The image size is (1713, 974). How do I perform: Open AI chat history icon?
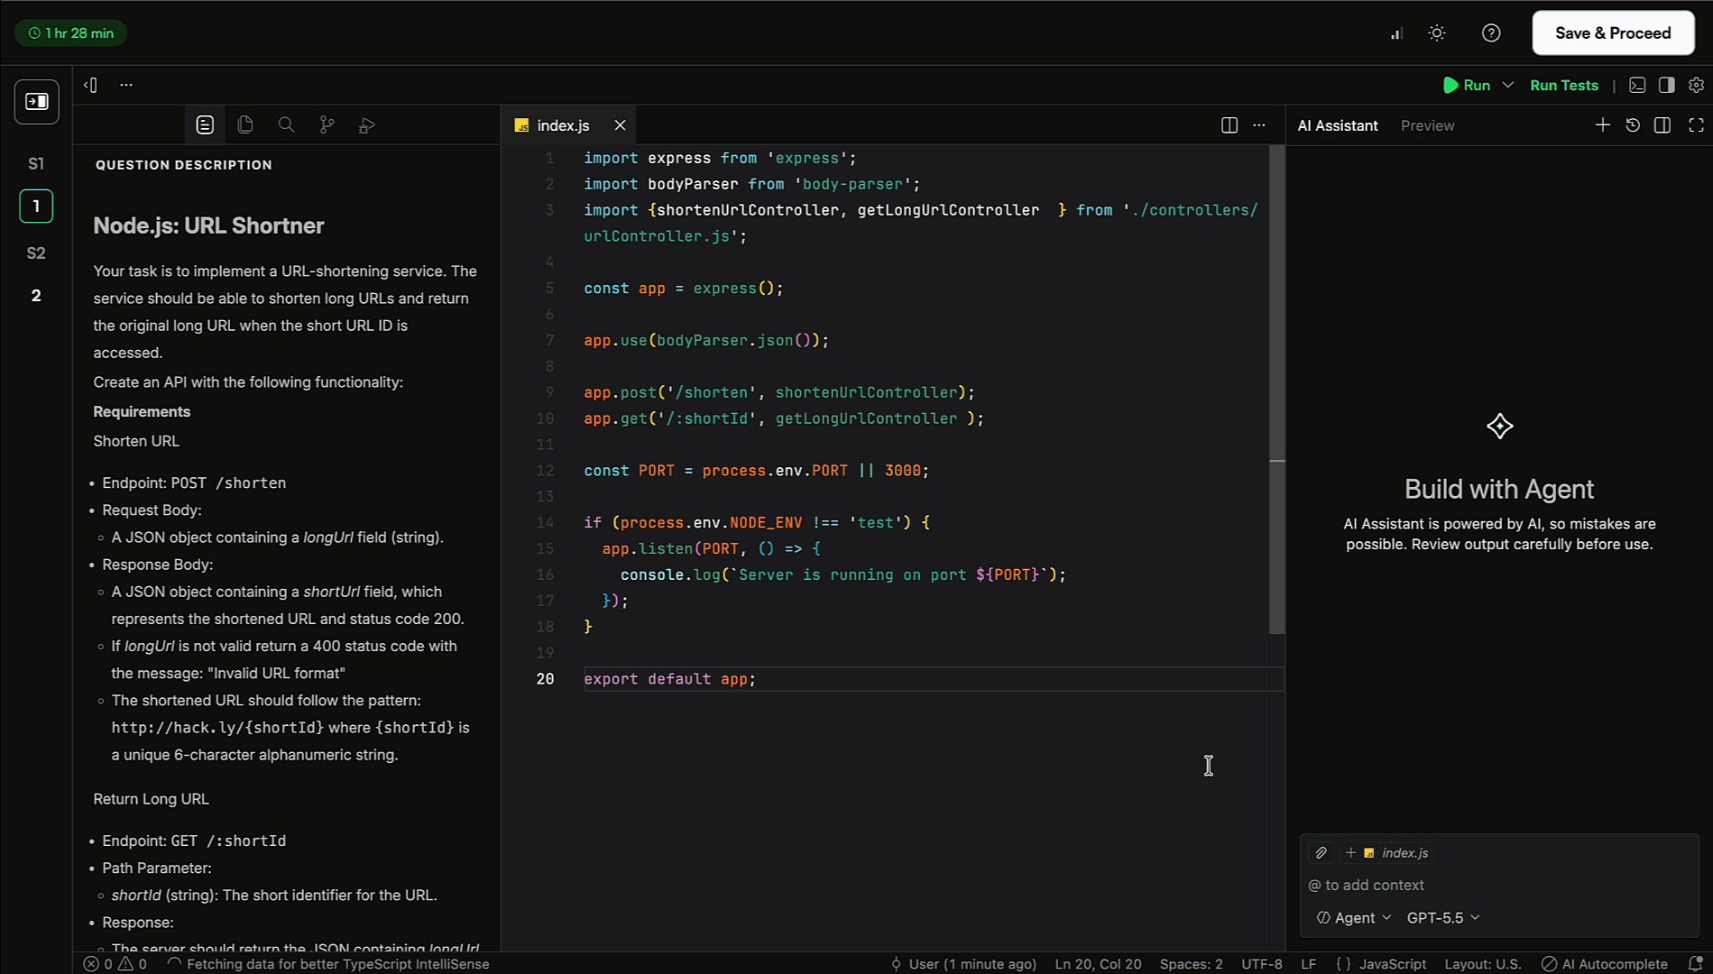pos(1633,125)
